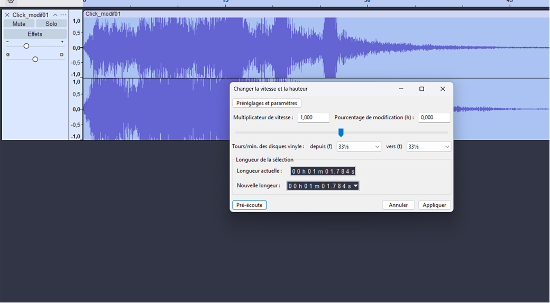Click the timeline options gear icon

click(x=11, y=2)
